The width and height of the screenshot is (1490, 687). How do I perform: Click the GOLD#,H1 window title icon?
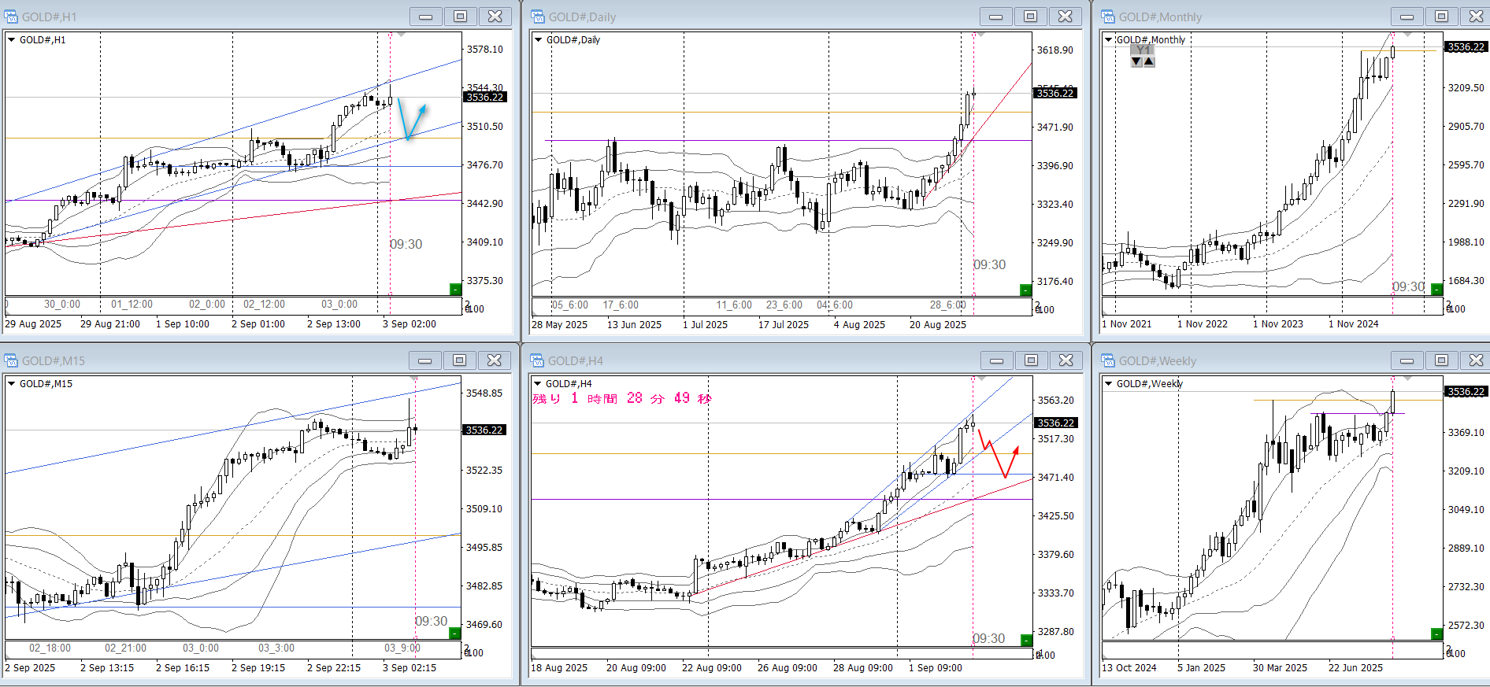11,17
